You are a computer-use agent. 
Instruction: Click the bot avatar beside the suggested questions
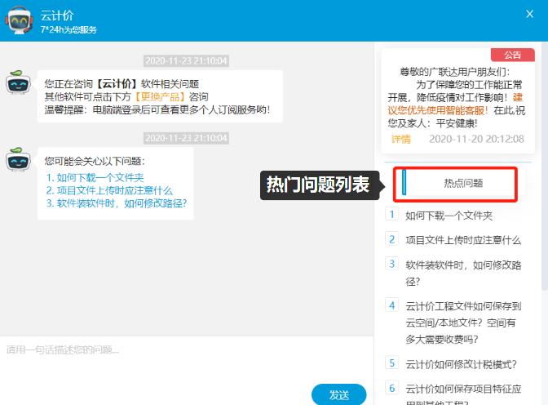tap(19, 160)
